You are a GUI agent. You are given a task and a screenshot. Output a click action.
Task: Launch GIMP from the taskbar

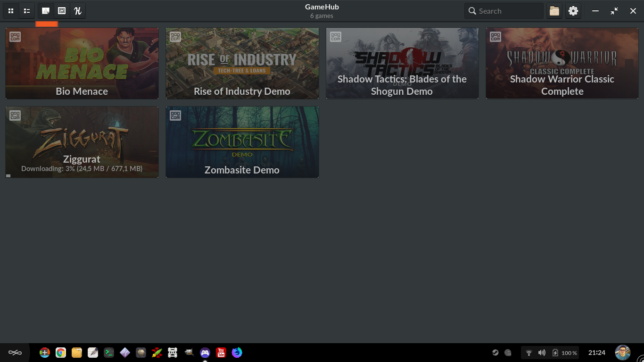coord(189,352)
